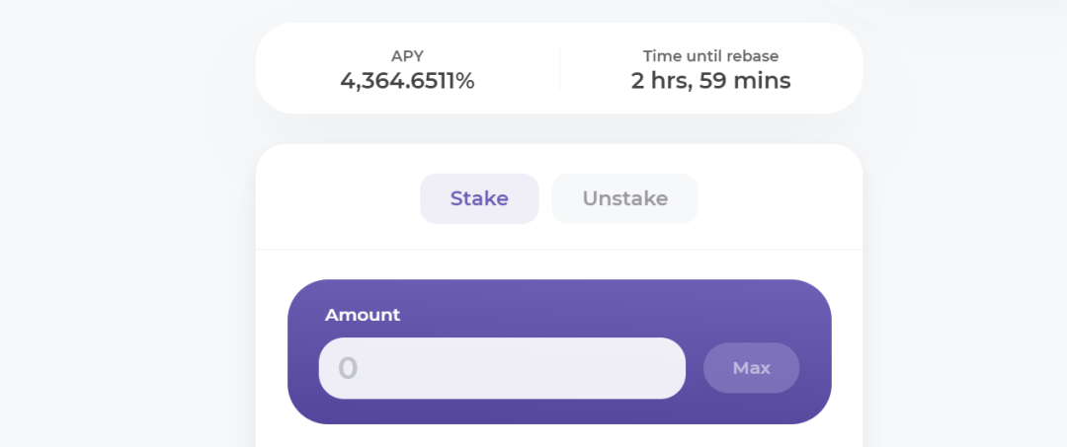Click the divider between APY and rebase stats
Viewport: 1067px width, 447px height.
click(x=560, y=68)
